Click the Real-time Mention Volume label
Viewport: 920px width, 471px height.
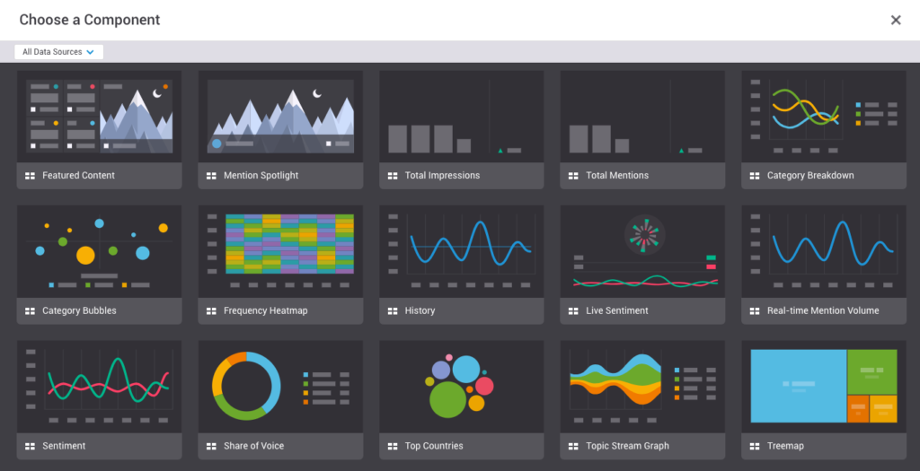coord(823,311)
